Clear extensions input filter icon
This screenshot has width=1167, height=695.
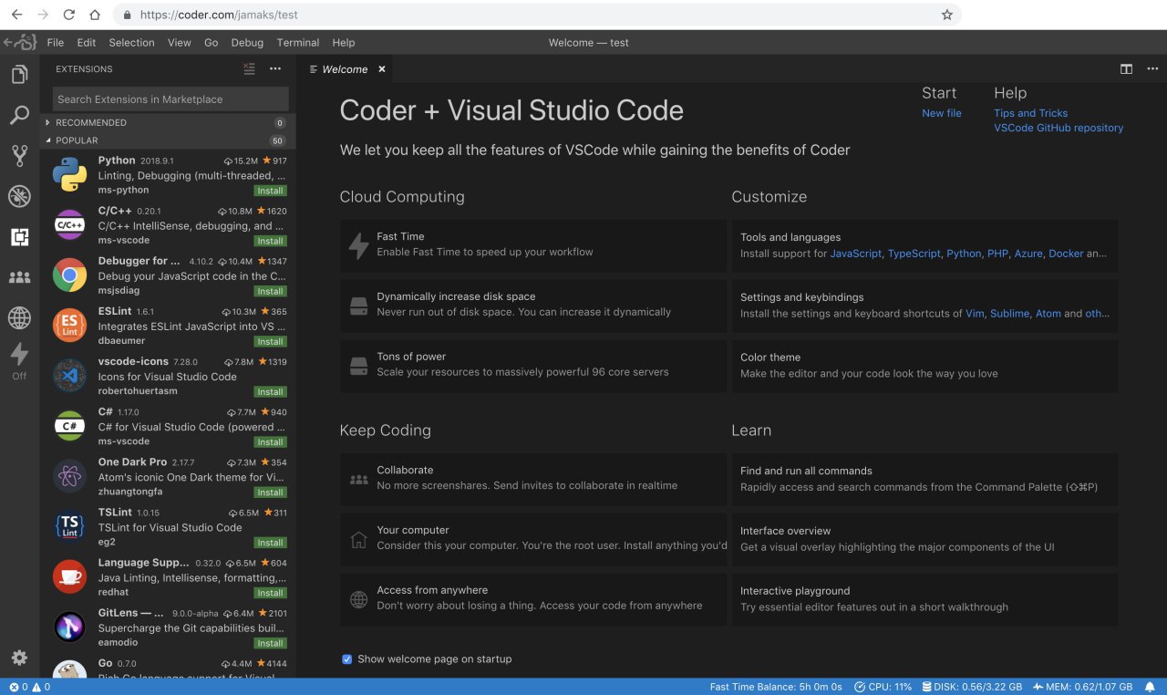pos(249,69)
